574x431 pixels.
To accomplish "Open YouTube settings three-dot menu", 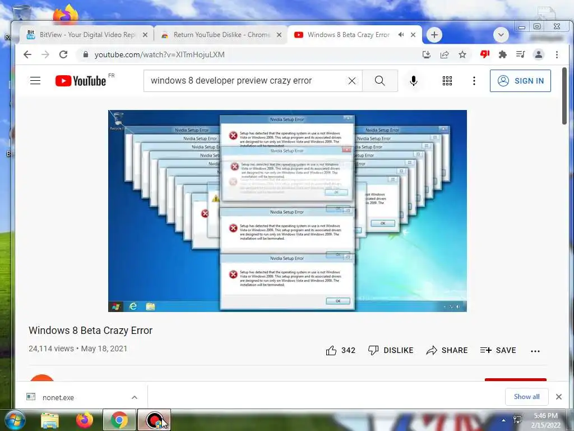I will (x=474, y=81).
